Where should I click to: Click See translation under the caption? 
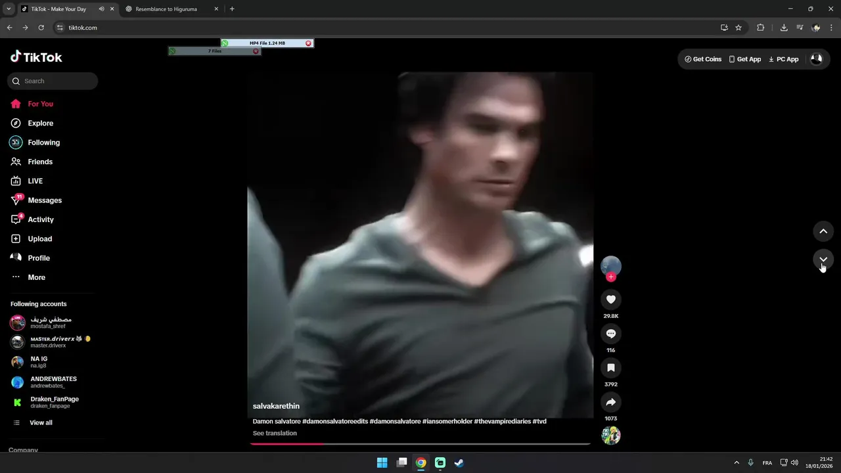pos(275,433)
